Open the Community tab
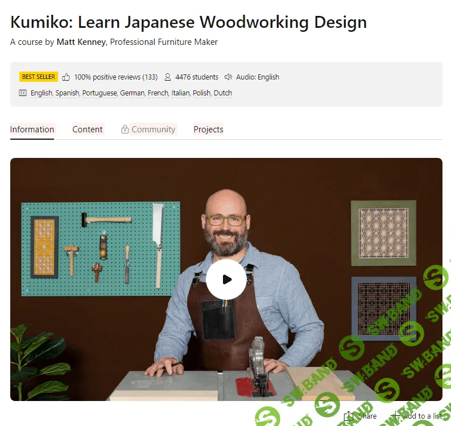The width and height of the screenshot is (451, 426). 153,130
